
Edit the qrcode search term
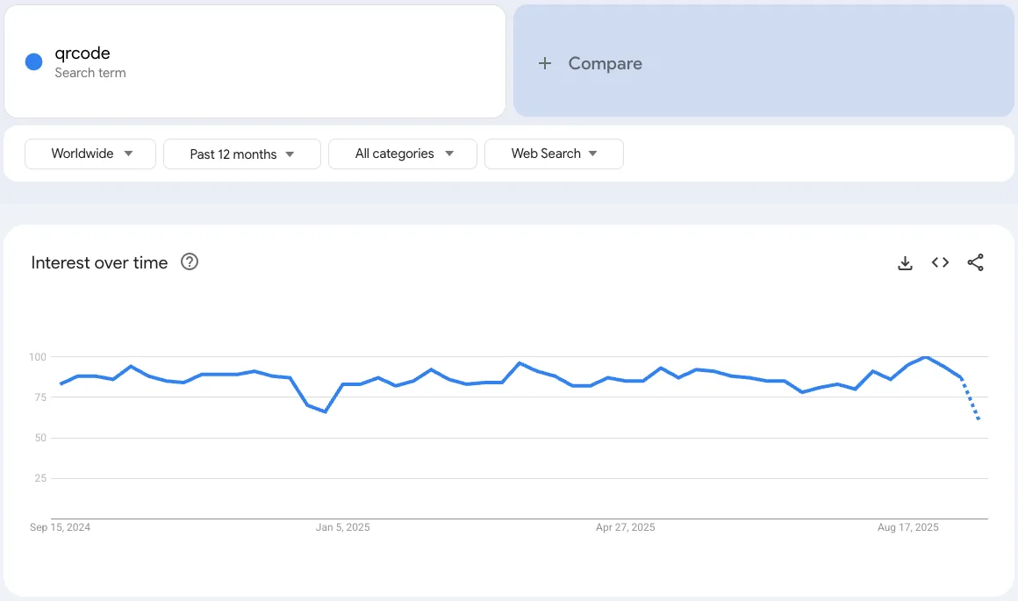[x=82, y=54]
